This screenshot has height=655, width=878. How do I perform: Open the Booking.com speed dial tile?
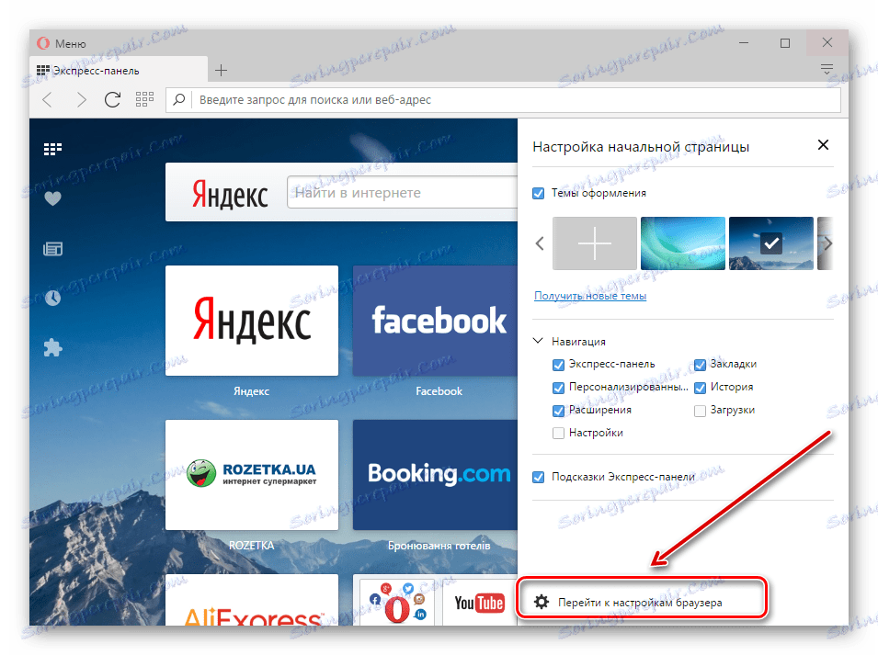436,475
